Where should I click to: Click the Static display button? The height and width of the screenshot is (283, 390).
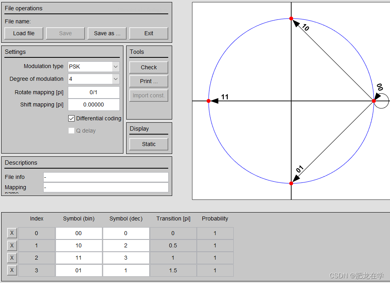tap(149, 144)
